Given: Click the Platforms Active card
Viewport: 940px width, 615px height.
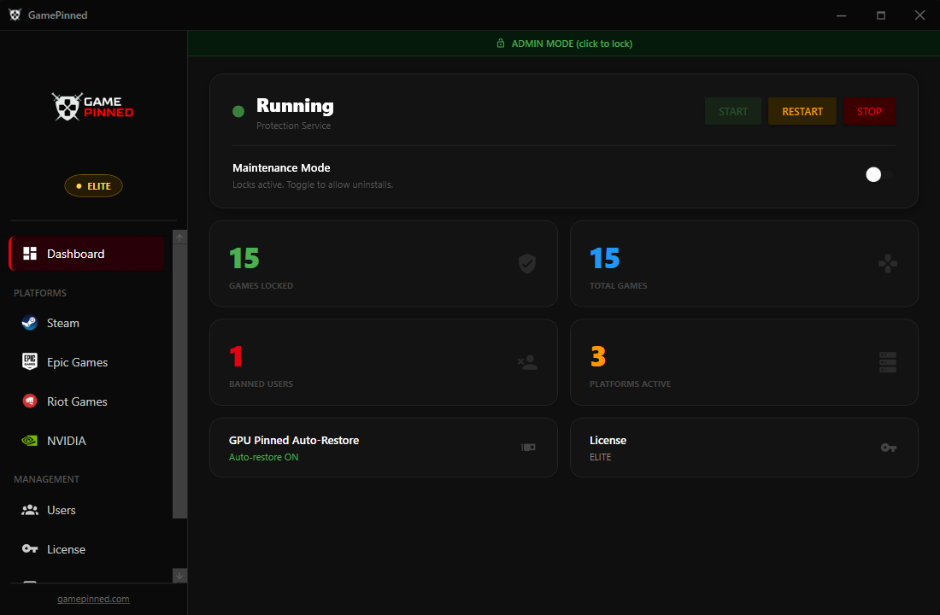Looking at the screenshot, I should 743,362.
